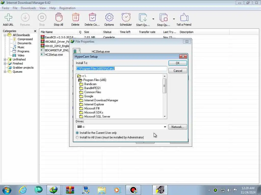Viewport: 261px width, 195px height.
Task: Expand the Queues category node
Action: pyautogui.click(x=5, y=72)
